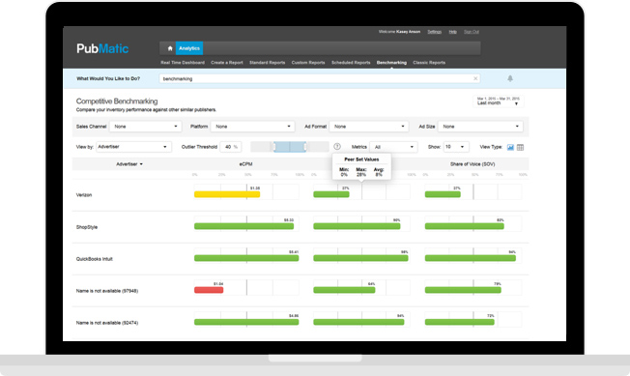Open Scheduled Reports
The width and height of the screenshot is (630, 376).
[351, 63]
